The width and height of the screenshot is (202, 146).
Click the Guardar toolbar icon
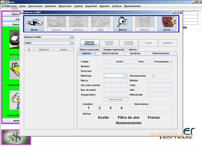57,24
